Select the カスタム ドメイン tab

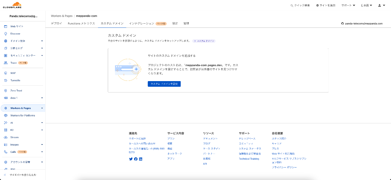112,24
